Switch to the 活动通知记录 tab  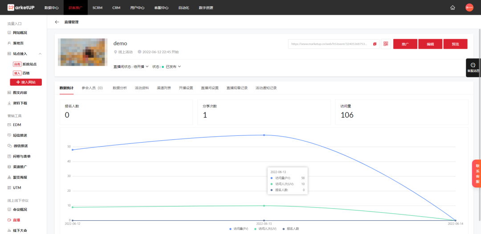point(266,88)
